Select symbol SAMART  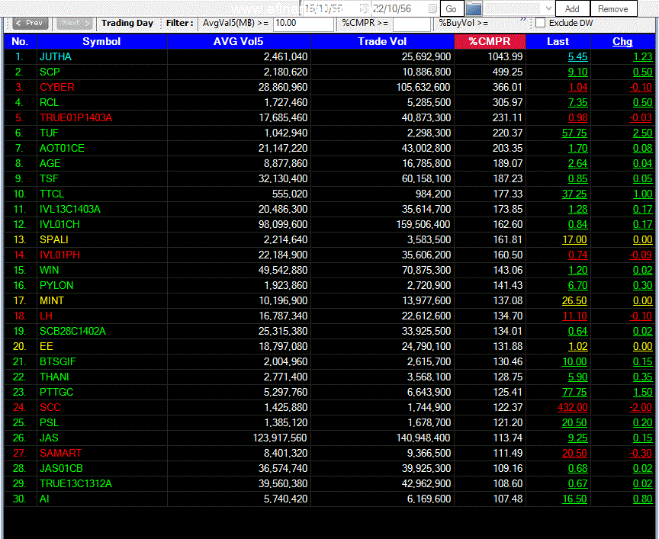pyautogui.click(x=60, y=454)
